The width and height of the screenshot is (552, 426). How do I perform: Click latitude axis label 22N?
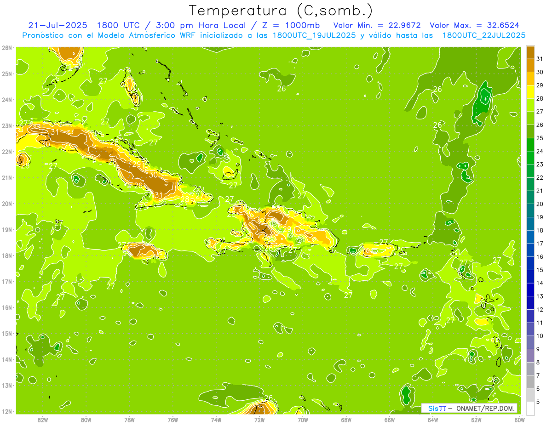7,151
